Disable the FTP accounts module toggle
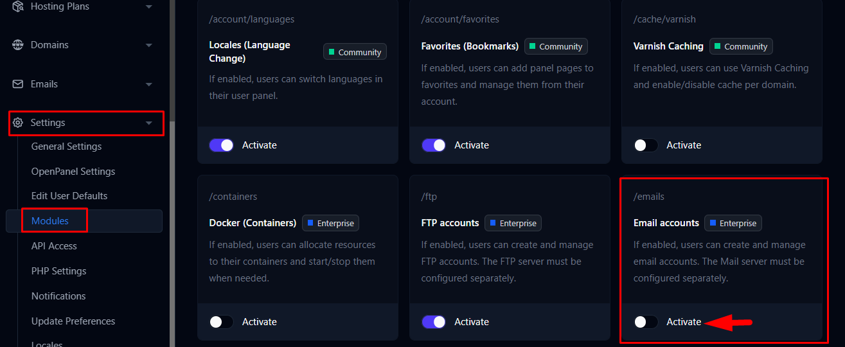Image resolution: width=845 pixels, height=347 pixels. click(x=434, y=322)
